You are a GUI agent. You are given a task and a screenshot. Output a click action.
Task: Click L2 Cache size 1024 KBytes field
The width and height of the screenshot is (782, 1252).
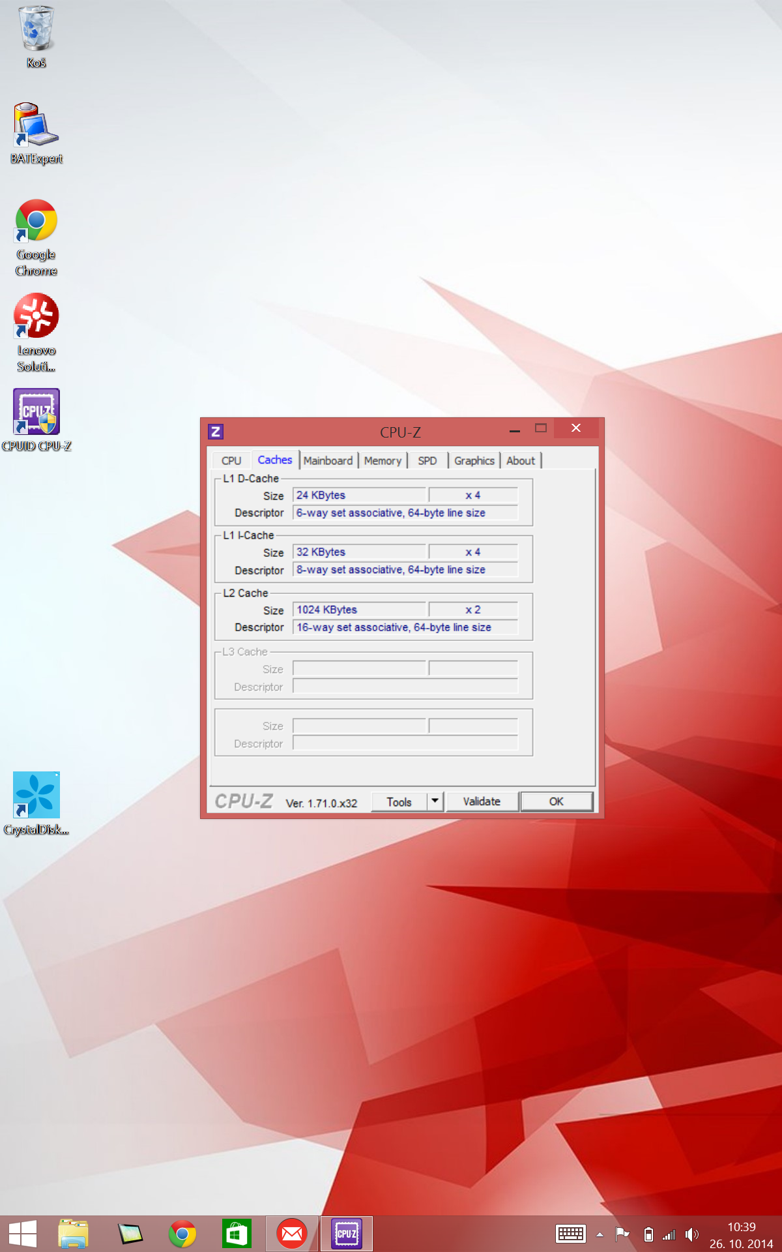(x=359, y=610)
